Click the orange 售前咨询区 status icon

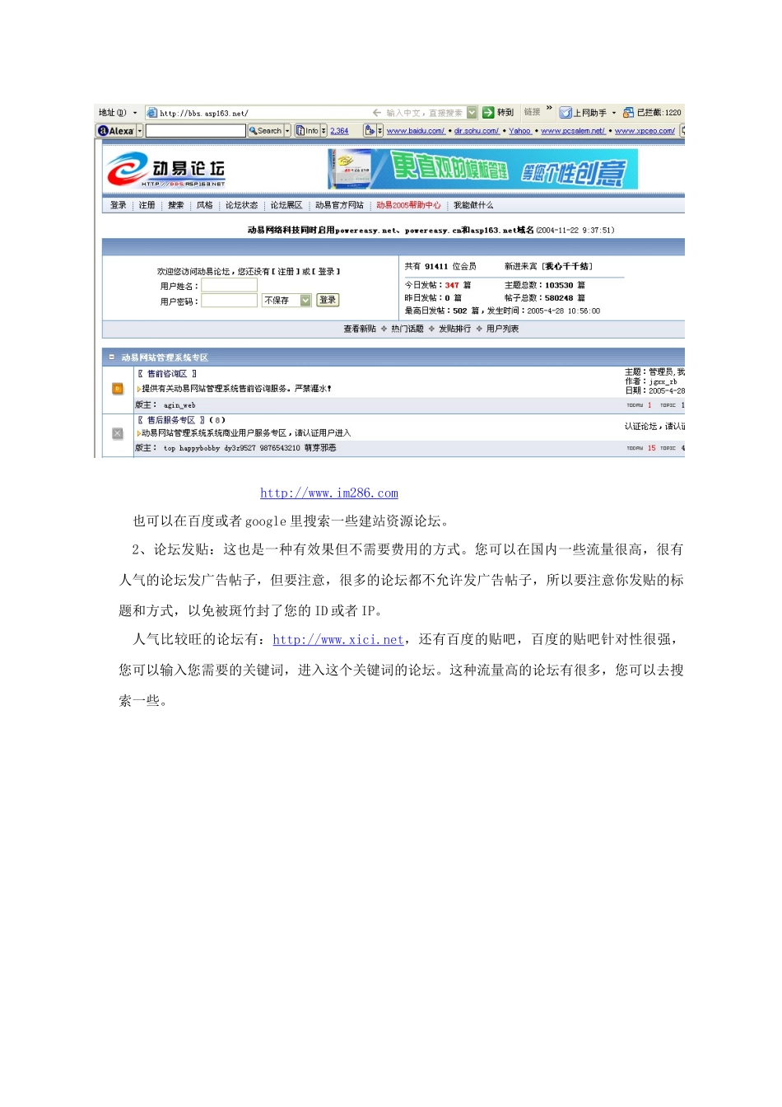(x=118, y=389)
